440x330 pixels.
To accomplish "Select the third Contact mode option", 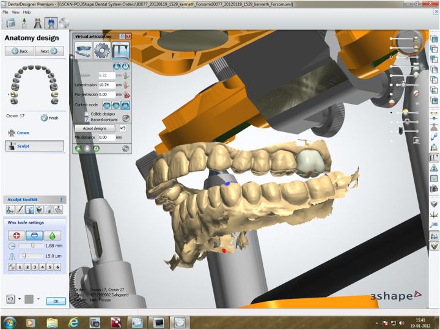I will (x=125, y=105).
